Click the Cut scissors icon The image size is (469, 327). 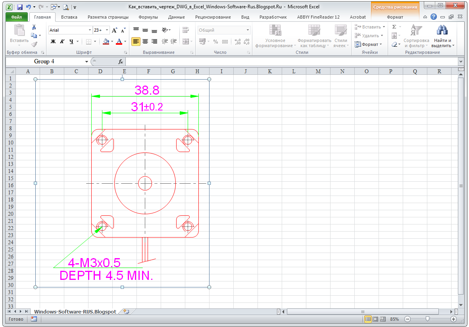(x=34, y=27)
